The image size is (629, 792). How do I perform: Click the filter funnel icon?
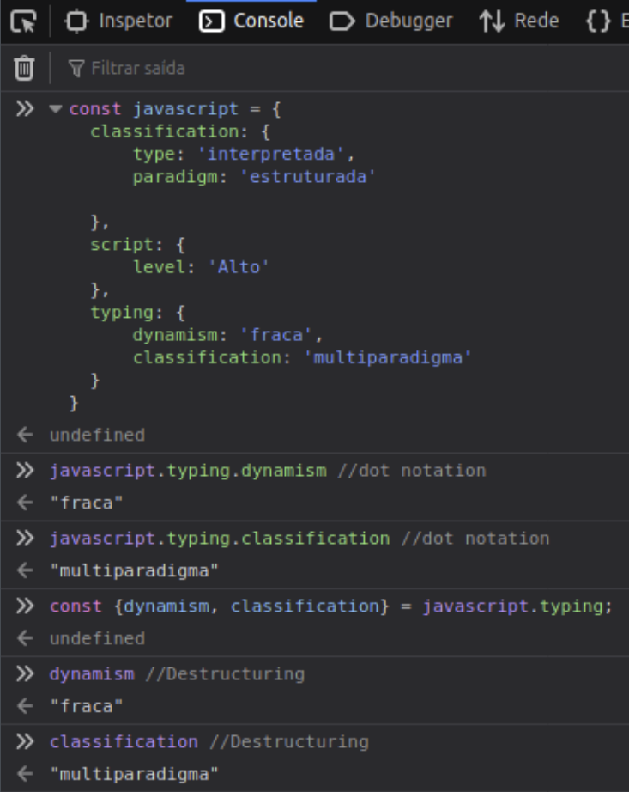(x=76, y=68)
